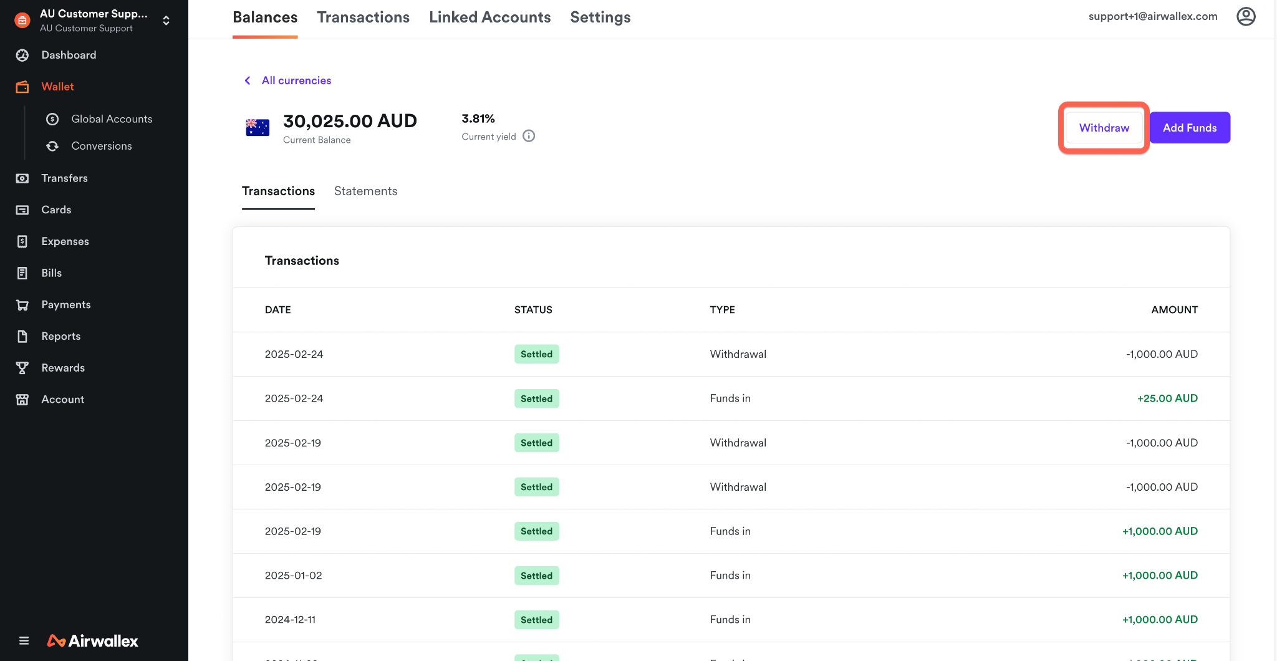Image resolution: width=1277 pixels, height=661 pixels.
Task: Open Transfers in the sidebar
Action: coord(64,178)
